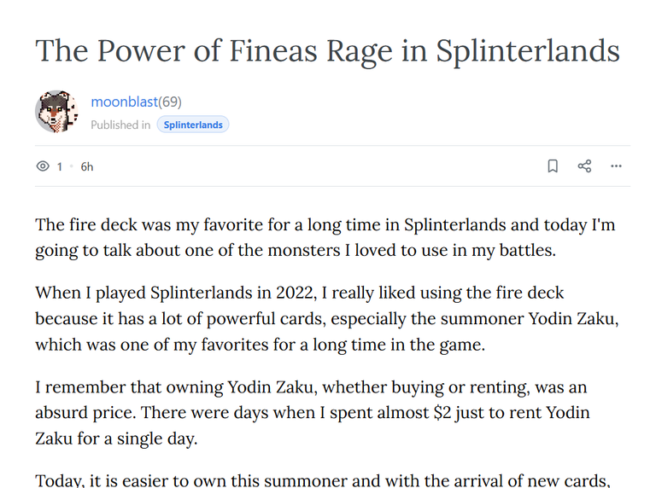Click the reputation score (69)

pyautogui.click(x=170, y=102)
